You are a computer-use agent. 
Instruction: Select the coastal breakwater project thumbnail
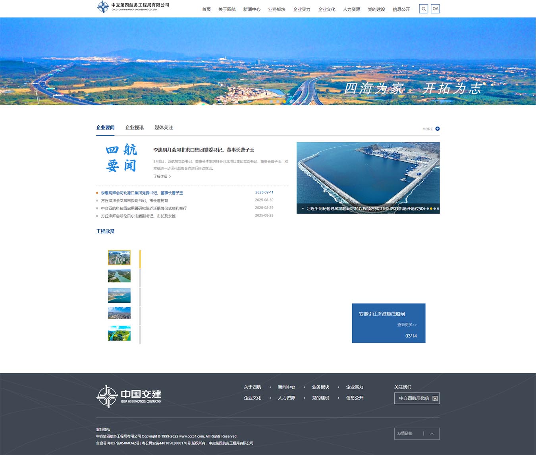[x=119, y=295]
